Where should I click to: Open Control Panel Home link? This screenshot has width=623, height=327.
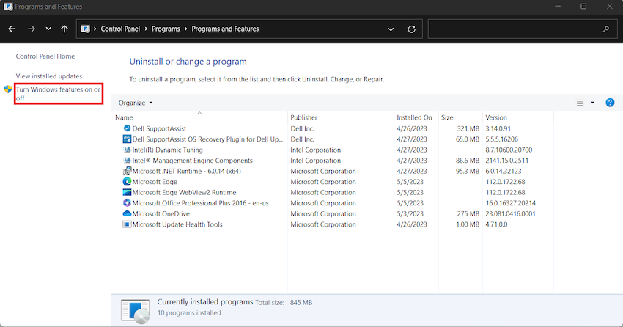click(x=45, y=56)
